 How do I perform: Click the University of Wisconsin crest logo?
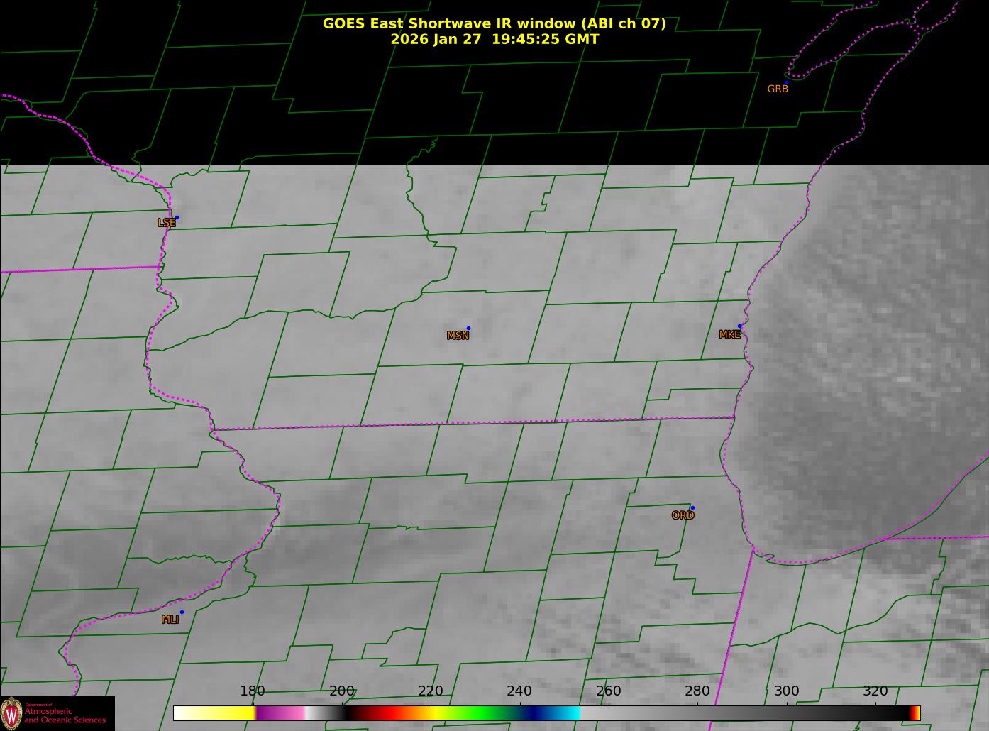(x=11, y=713)
